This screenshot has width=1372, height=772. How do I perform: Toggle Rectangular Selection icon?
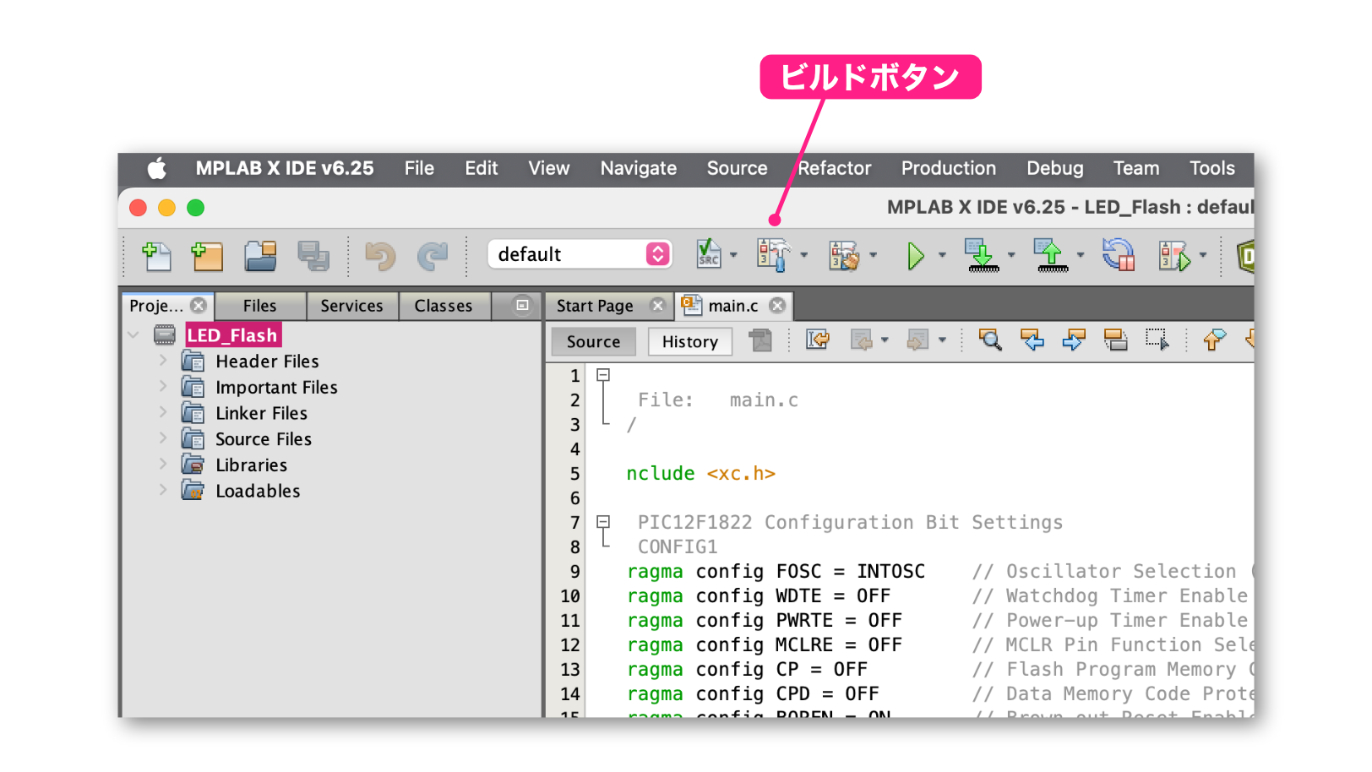1157,340
